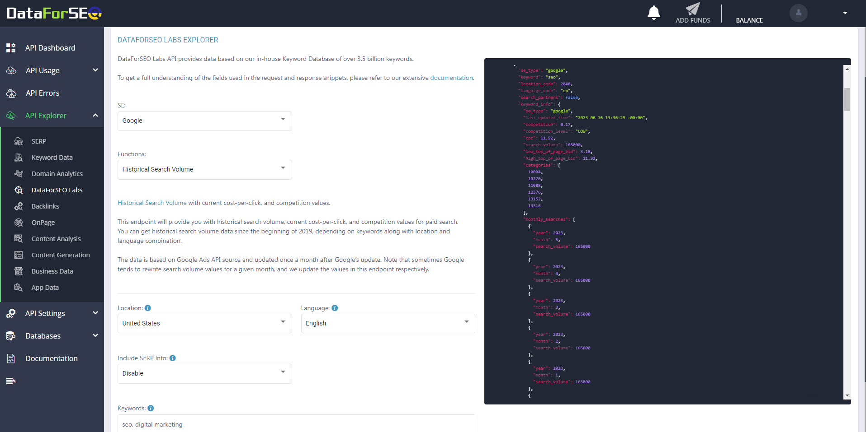This screenshot has width=866, height=432.
Task: Click the Keywords info icon
Action: tap(151, 408)
